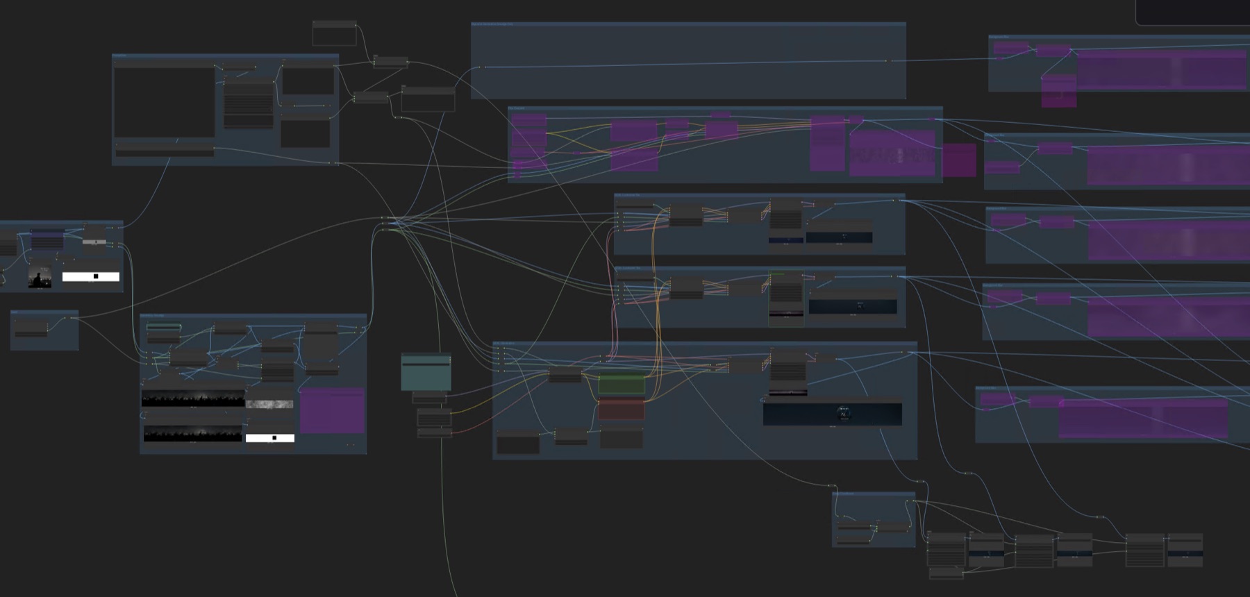Screen dimensions: 1250x597
Task: Select the green-outlined node
Action: coord(786,298)
